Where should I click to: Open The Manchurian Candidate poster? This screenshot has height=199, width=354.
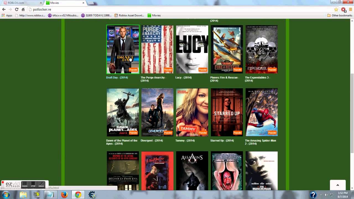point(261,171)
